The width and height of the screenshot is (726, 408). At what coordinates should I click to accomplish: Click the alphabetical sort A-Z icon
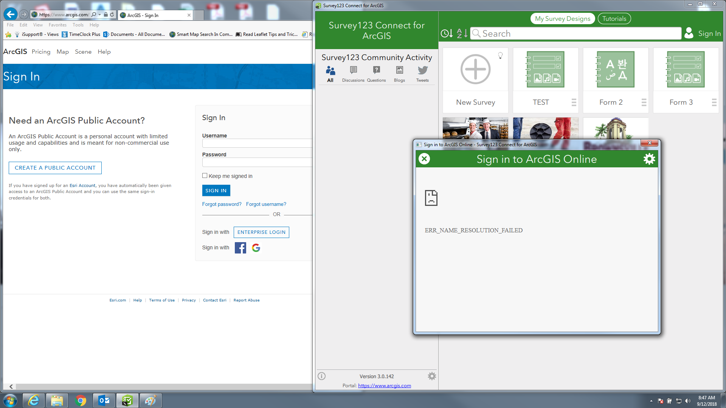point(462,34)
